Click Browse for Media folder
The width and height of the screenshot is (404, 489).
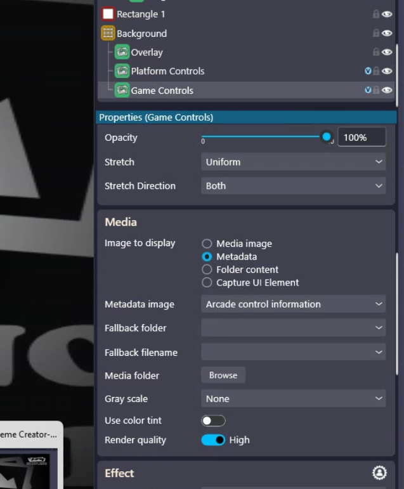point(223,375)
